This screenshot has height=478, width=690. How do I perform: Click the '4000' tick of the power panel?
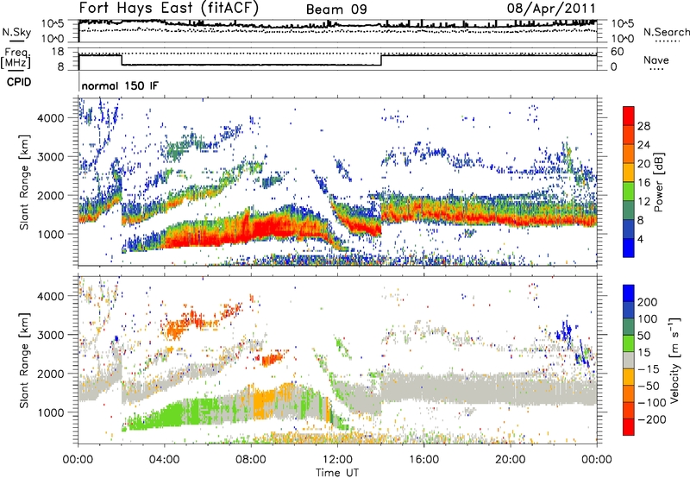[x=51, y=118]
